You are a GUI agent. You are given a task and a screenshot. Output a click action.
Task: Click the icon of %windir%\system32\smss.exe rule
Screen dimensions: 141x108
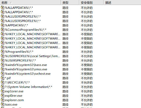click(2, 69)
